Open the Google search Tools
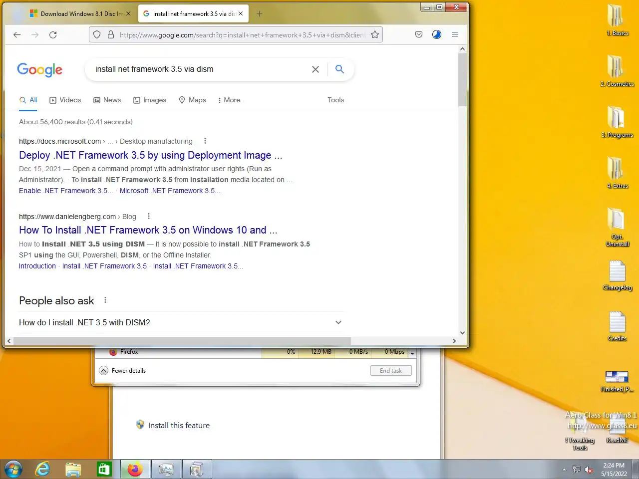 pyautogui.click(x=336, y=100)
